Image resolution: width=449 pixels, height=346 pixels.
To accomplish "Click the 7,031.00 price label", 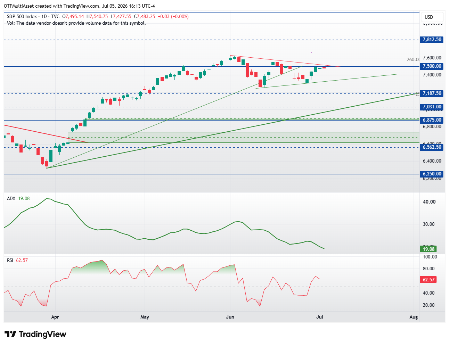I will point(432,107).
